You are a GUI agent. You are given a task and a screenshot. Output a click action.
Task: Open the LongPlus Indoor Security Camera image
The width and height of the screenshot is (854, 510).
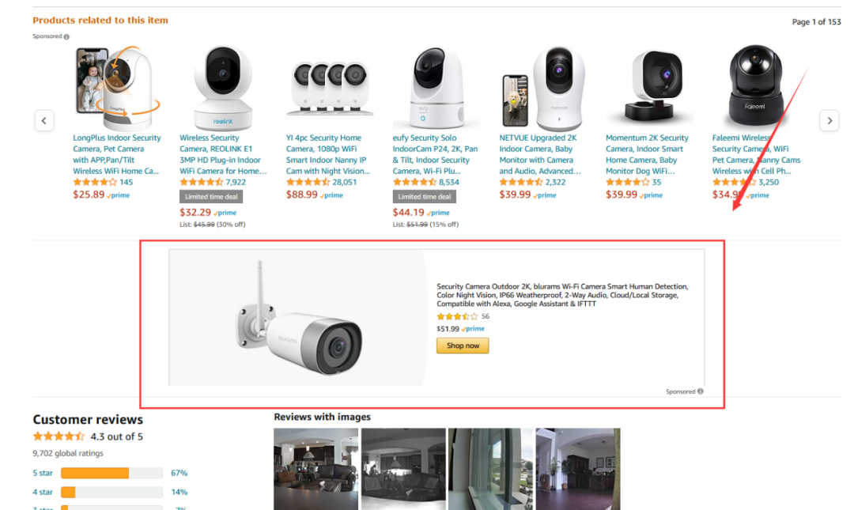(117, 87)
